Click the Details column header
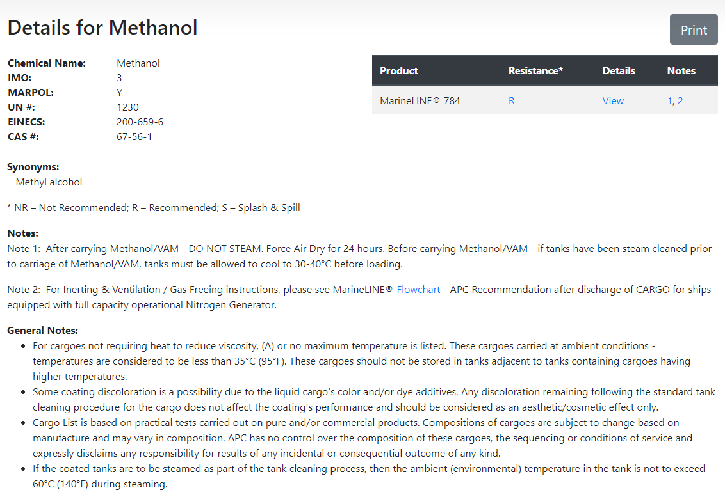This screenshot has height=497, width=725. click(x=619, y=70)
